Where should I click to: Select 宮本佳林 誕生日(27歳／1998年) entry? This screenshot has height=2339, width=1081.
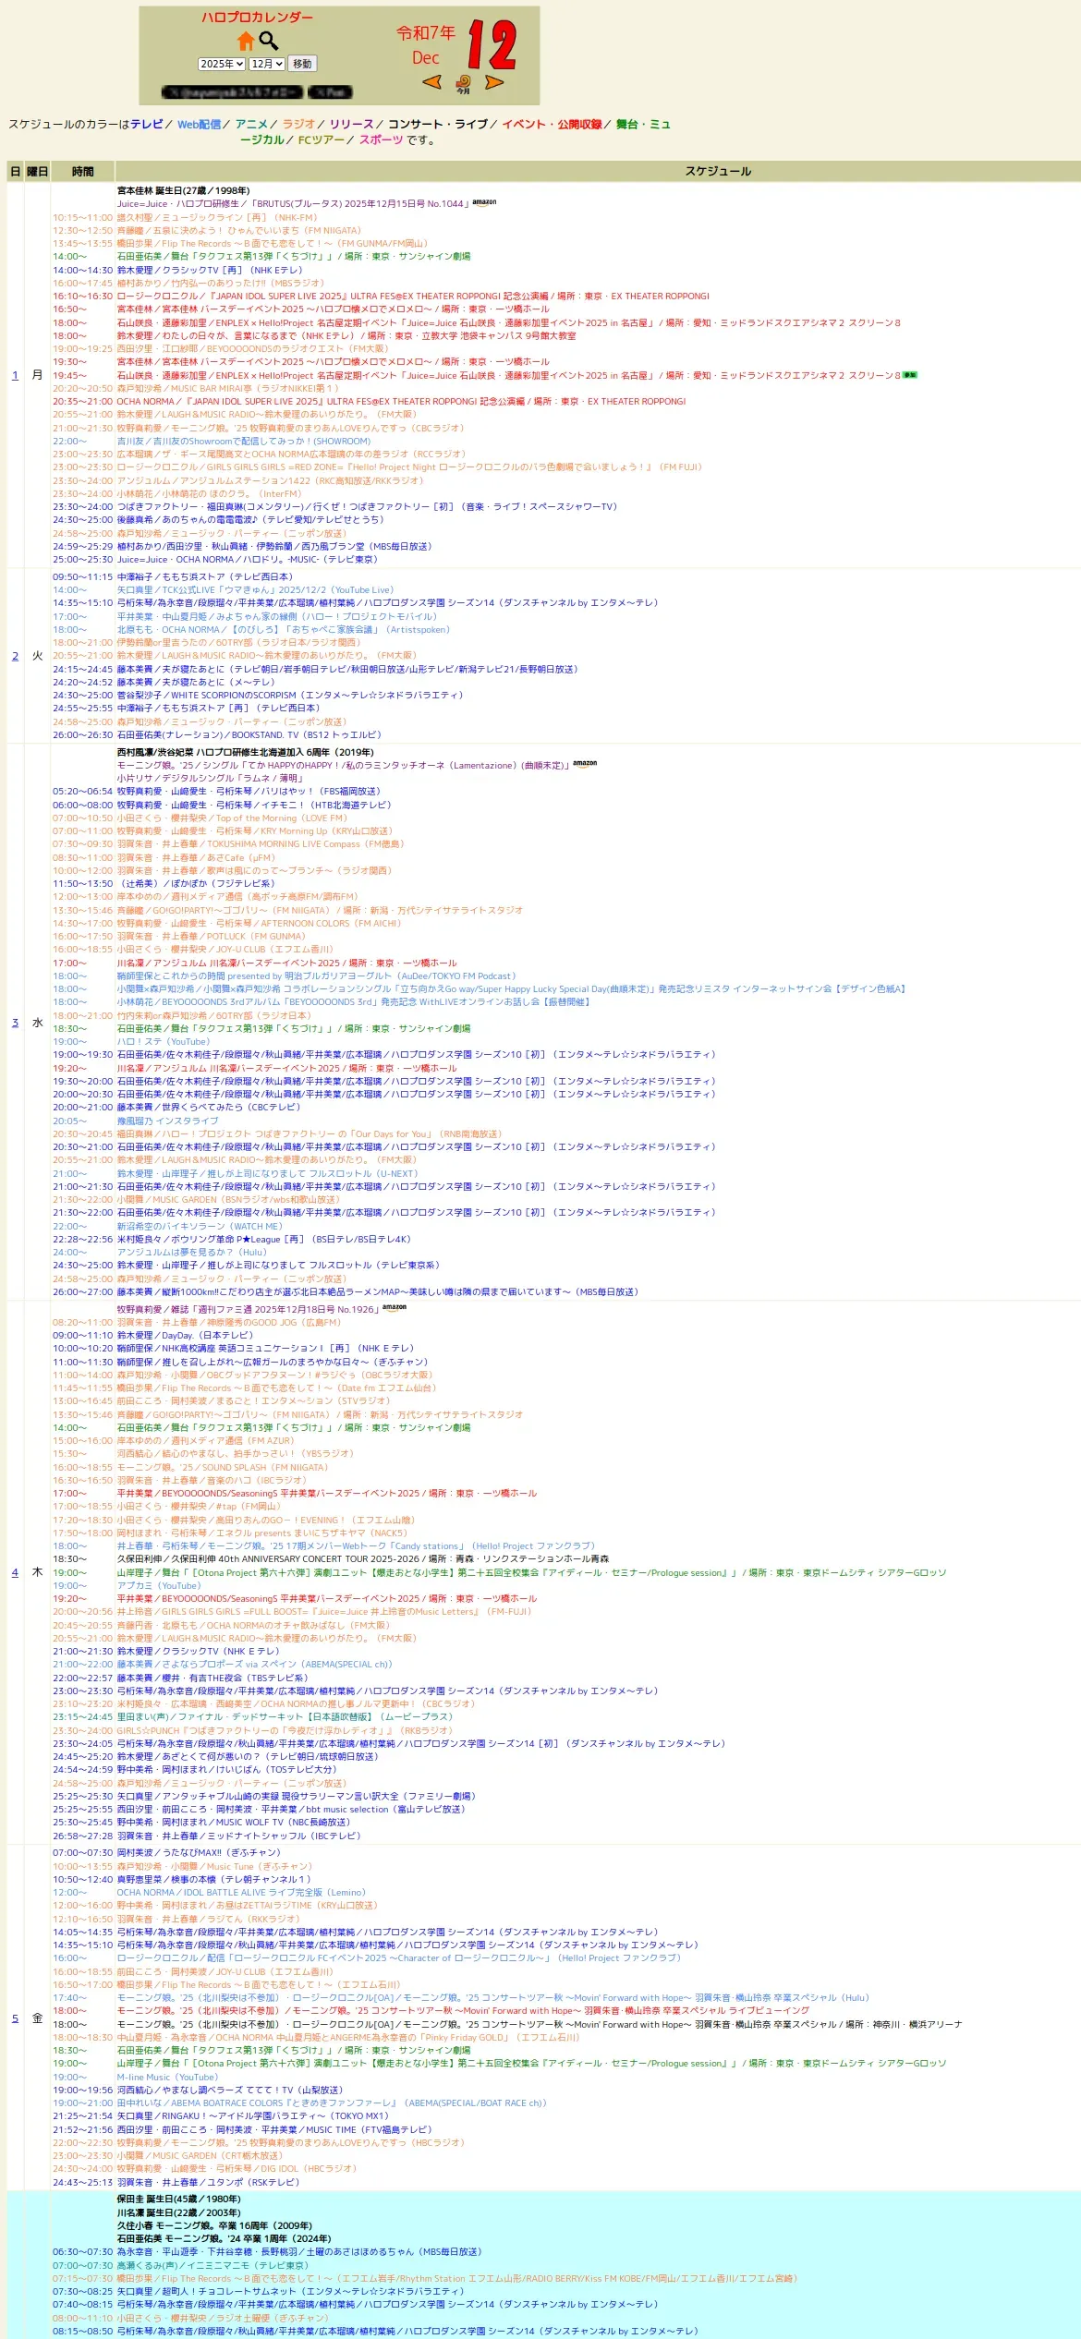(x=183, y=190)
